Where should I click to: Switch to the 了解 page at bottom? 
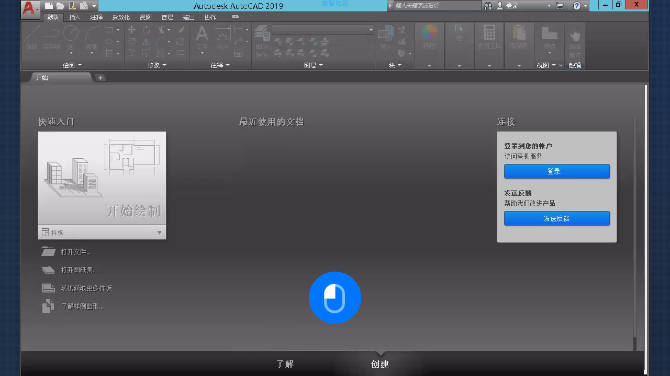285,364
